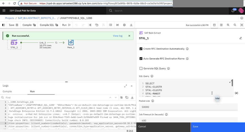Uncheck Create RFC Destination Automatically
Viewport: 245px width, 132px height.
pos(141,49)
